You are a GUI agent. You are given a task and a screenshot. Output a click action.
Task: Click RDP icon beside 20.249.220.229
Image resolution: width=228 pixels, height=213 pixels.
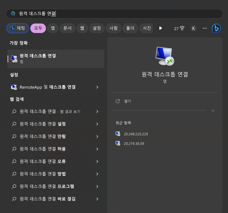[118, 134]
